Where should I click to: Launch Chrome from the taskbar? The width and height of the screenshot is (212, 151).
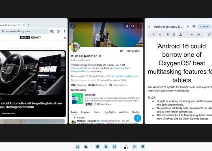point(98,146)
